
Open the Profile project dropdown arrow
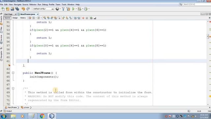pos(89,9)
